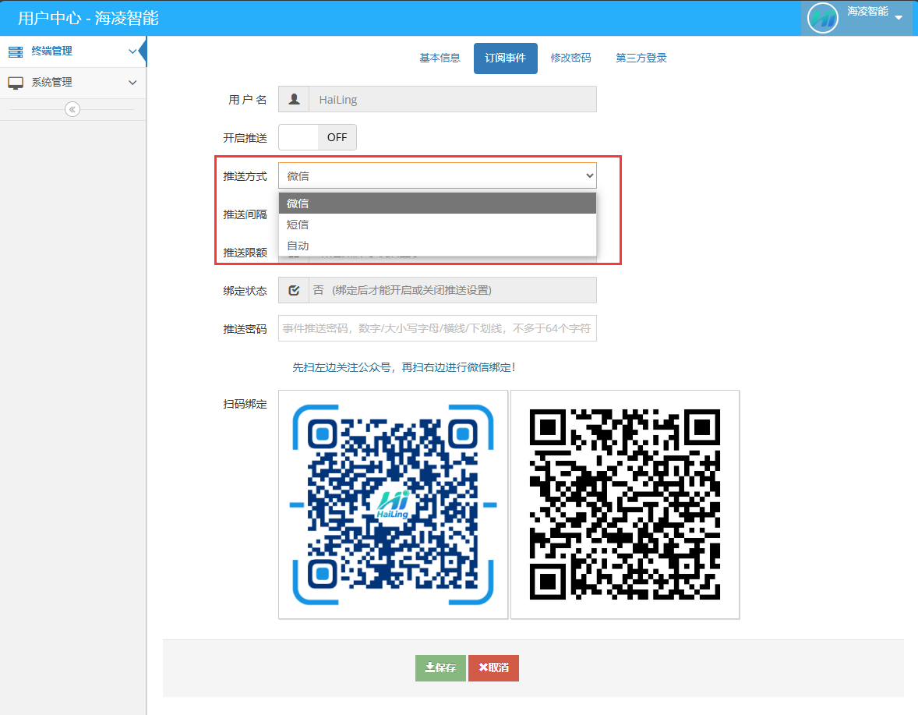Image resolution: width=918 pixels, height=715 pixels.
Task: Click the 推送密码 label
Action: tap(245, 329)
